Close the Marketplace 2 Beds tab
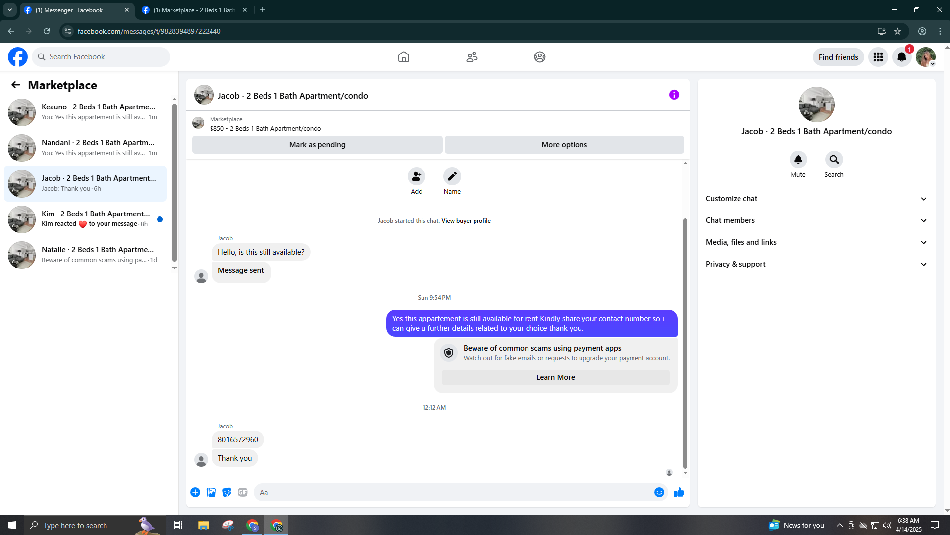Viewport: 950px width, 535px height. [245, 10]
